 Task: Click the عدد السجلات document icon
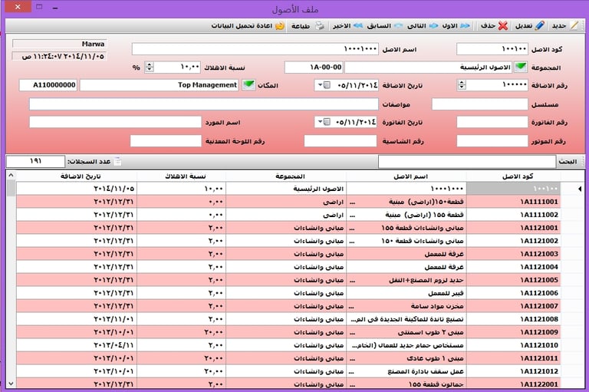click(x=117, y=161)
